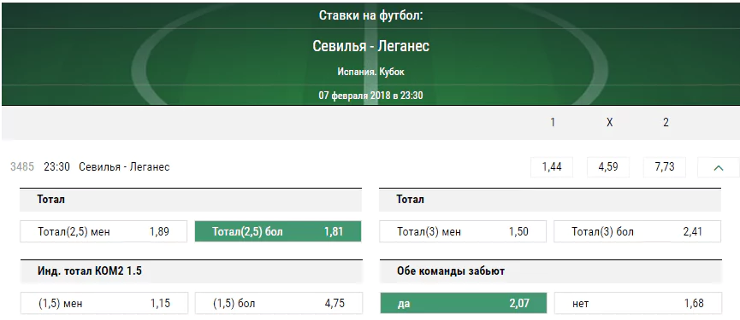The image size is (740, 320).
Task: Select draw odds 4,59
Action: pyautogui.click(x=608, y=167)
